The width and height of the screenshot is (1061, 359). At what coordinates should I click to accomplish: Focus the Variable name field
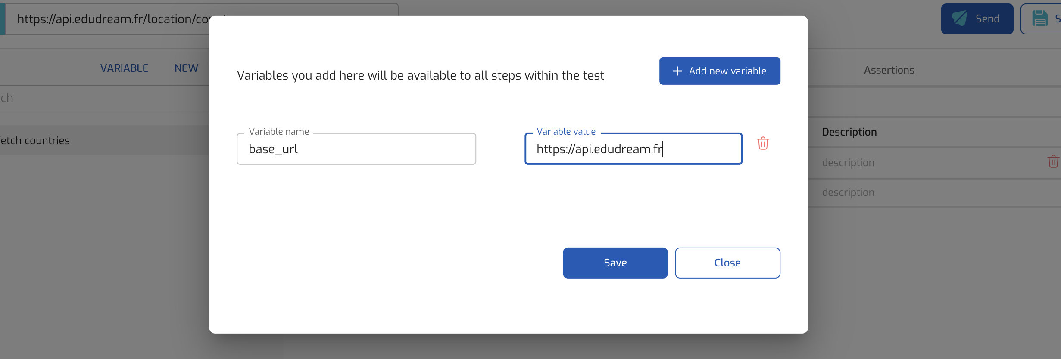coord(356,149)
